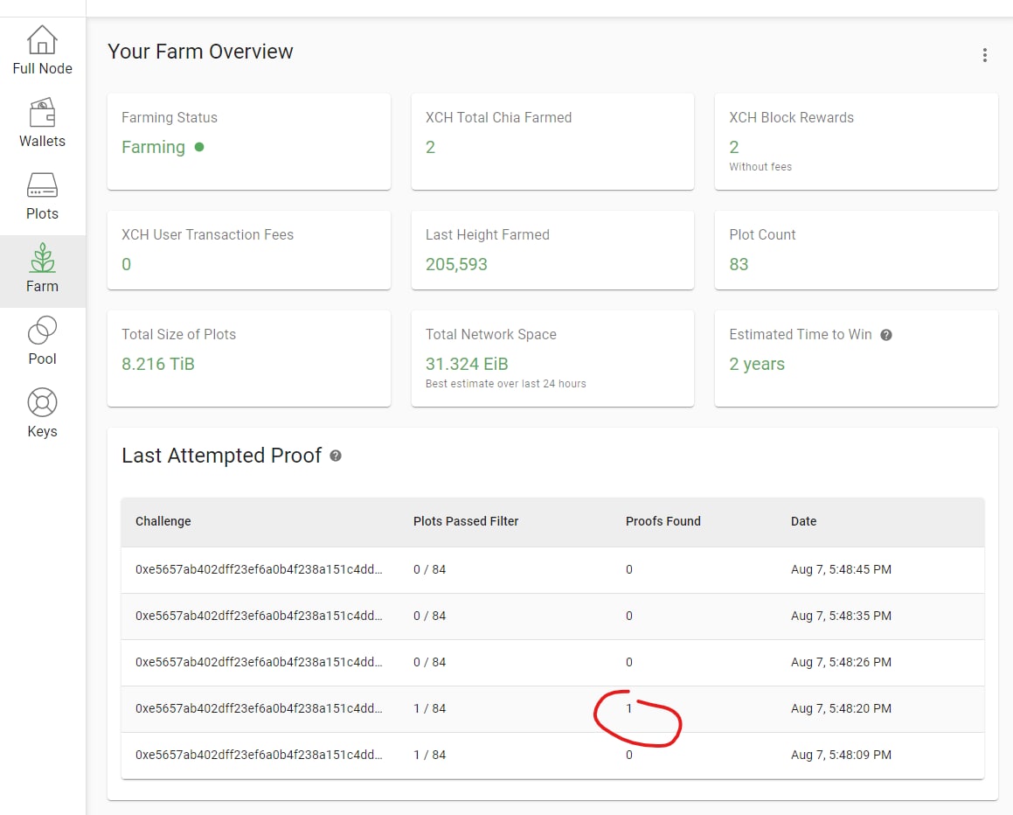Go to the Plots section

pyautogui.click(x=42, y=196)
